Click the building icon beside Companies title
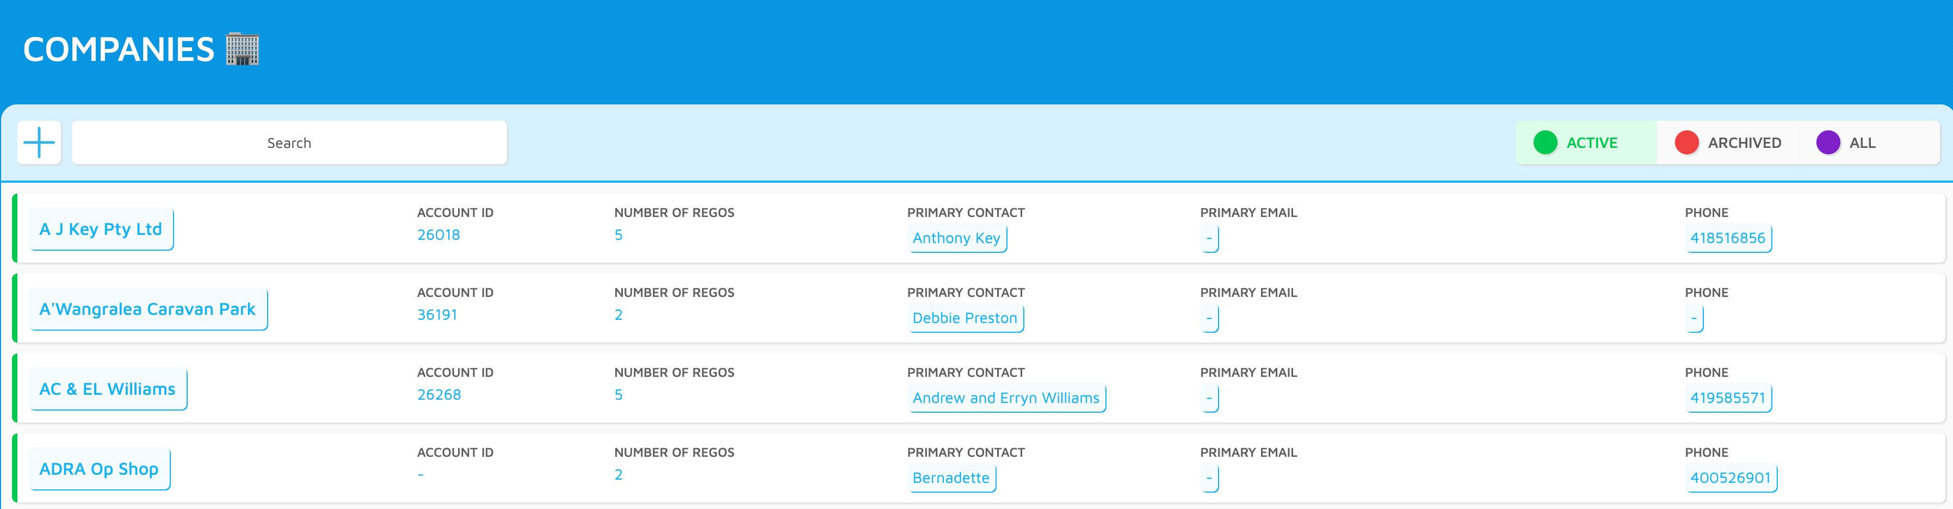This screenshot has height=509, width=1953. coord(243,49)
